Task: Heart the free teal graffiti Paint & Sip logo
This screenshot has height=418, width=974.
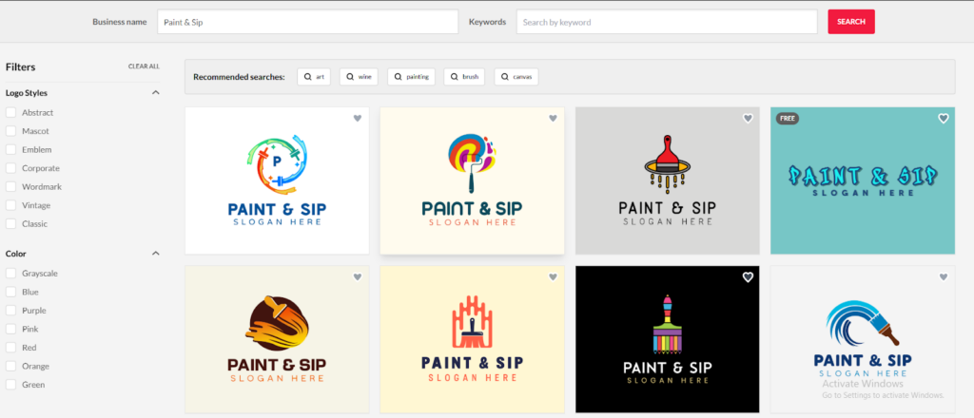Action: 943,119
